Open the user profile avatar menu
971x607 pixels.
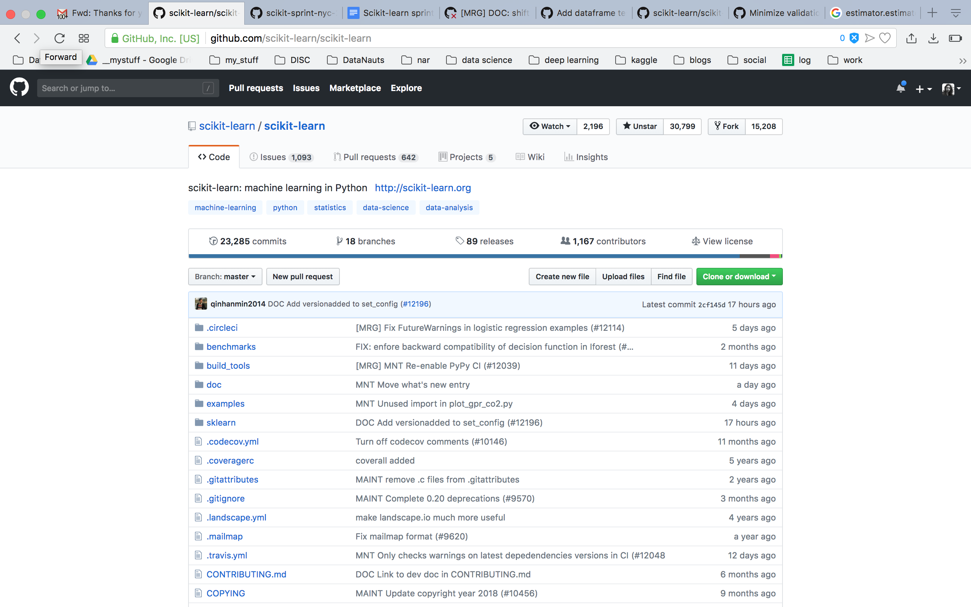(951, 89)
